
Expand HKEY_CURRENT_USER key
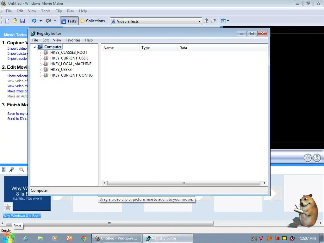[40, 59]
